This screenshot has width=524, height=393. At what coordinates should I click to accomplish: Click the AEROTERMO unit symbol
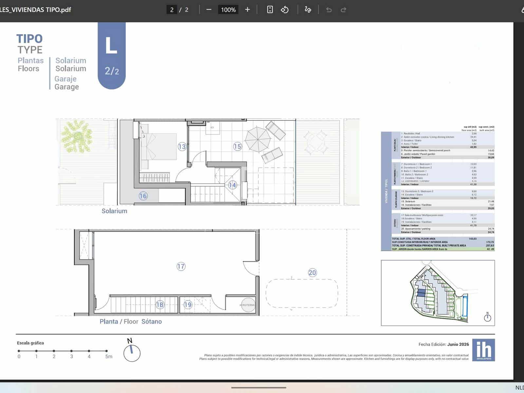click(x=248, y=305)
